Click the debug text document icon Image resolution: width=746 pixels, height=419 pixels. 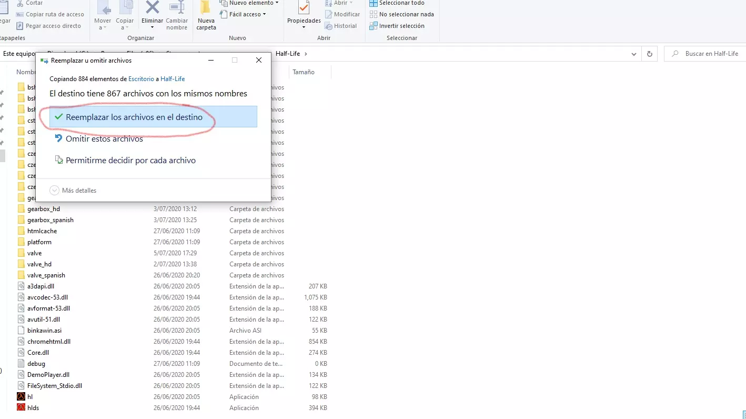[x=21, y=364]
